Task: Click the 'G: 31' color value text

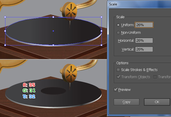Action: click(x=29, y=90)
